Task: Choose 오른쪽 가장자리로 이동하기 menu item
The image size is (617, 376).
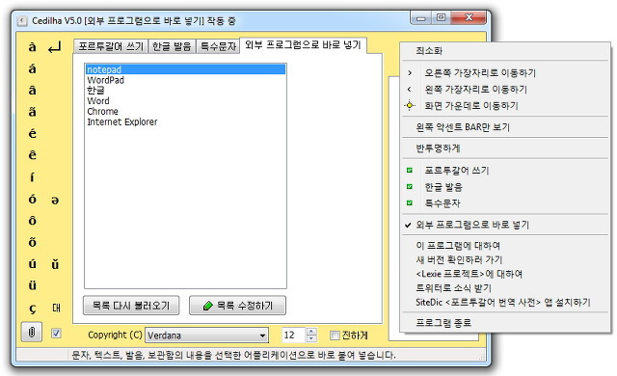Action: (505, 72)
